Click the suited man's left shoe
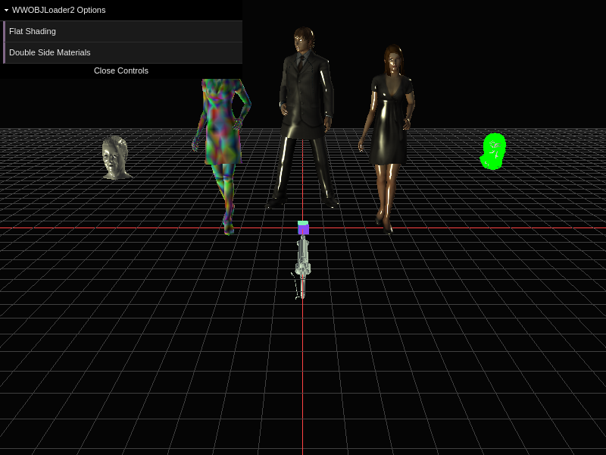The image size is (606, 455). 329,202
